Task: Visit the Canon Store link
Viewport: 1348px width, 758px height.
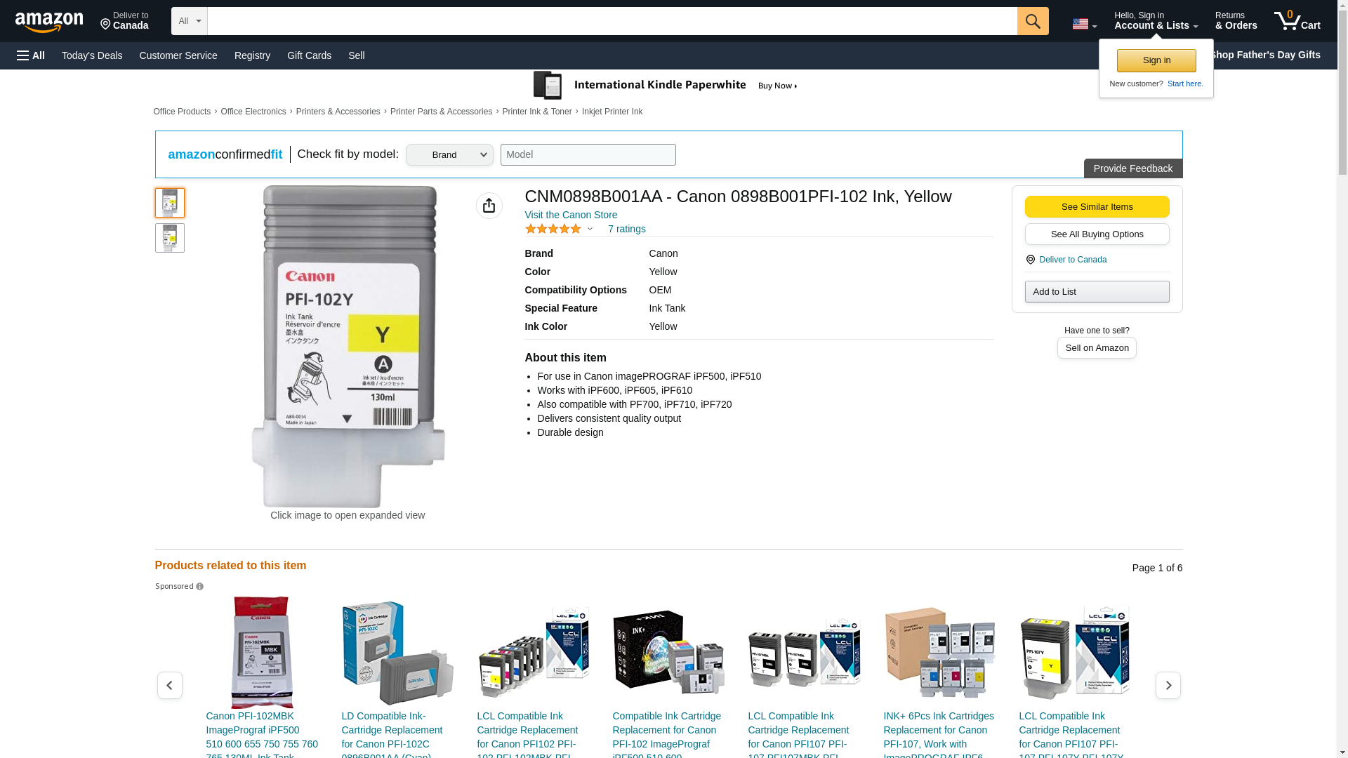Action: click(571, 215)
